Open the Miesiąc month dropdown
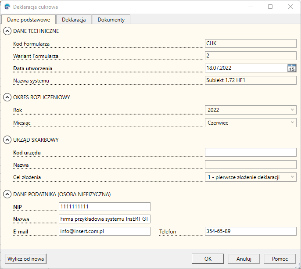This screenshot has height=269, width=301. pyautogui.click(x=251, y=123)
